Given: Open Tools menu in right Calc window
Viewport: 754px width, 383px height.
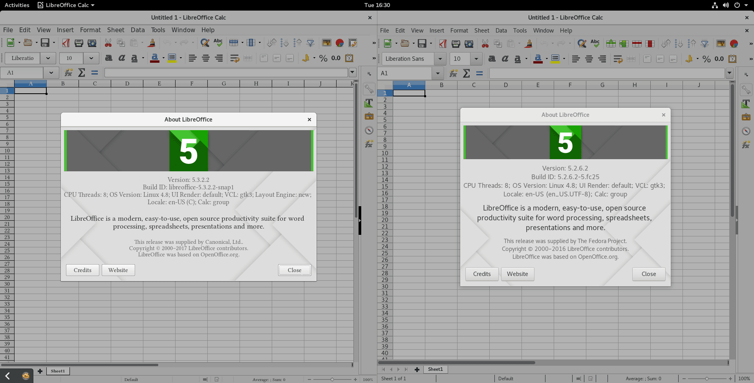Looking at the screenshot, I should point(520,31).
